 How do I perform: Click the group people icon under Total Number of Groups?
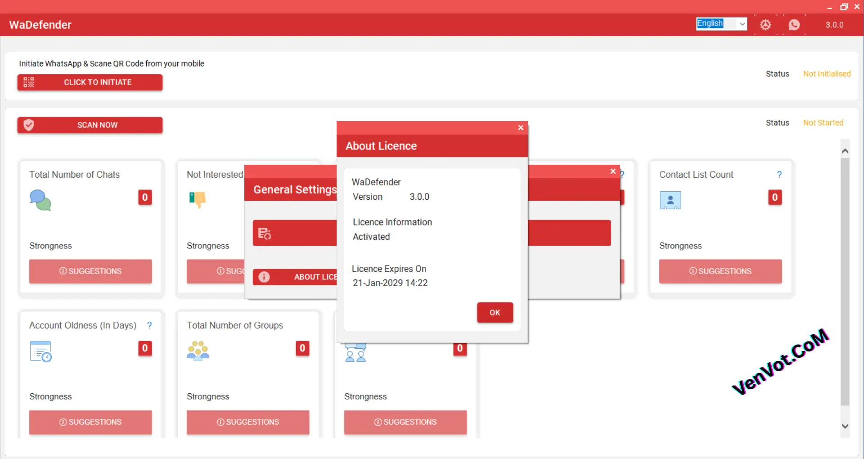pos(198,351)
